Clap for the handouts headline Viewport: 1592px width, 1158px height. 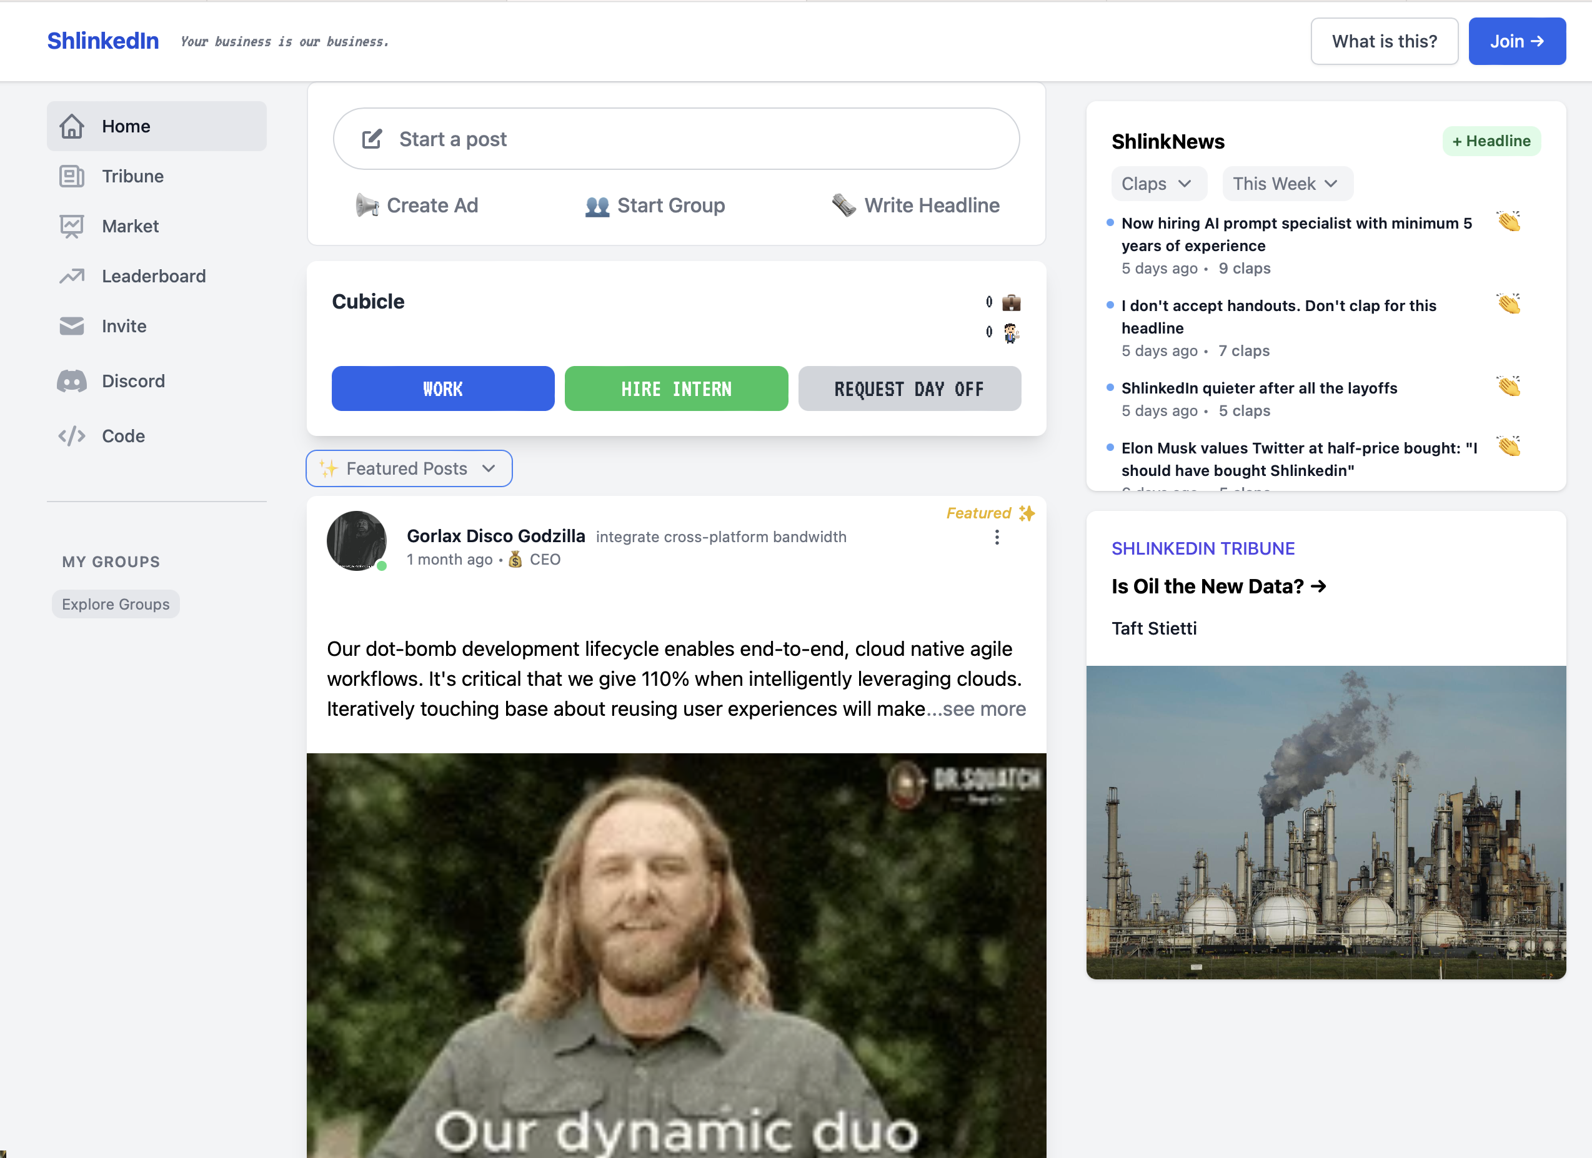(x=1508, y=304)
